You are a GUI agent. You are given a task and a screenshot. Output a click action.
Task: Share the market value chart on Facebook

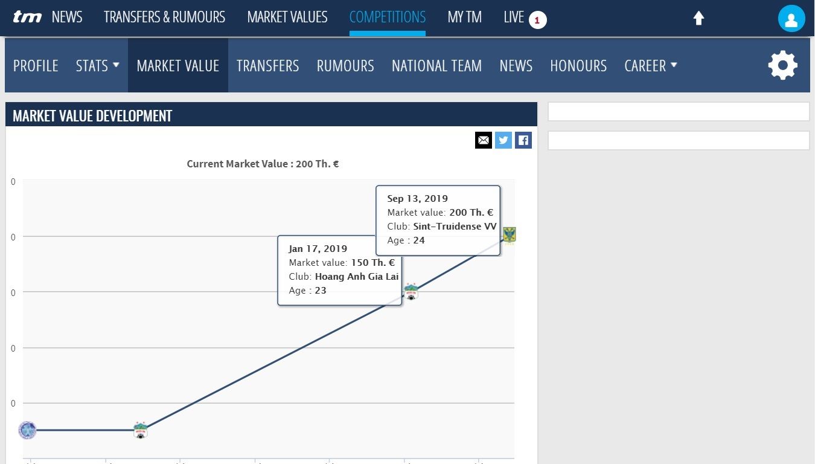[523, 140]
